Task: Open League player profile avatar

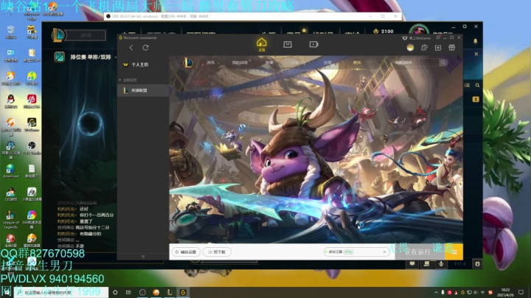Action: click(419, 30)
